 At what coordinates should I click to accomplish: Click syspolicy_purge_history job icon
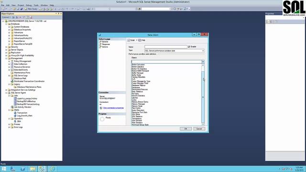15,98
